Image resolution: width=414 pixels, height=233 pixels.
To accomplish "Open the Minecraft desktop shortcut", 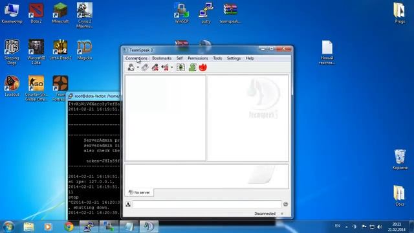I will click(x=60, y=13).
